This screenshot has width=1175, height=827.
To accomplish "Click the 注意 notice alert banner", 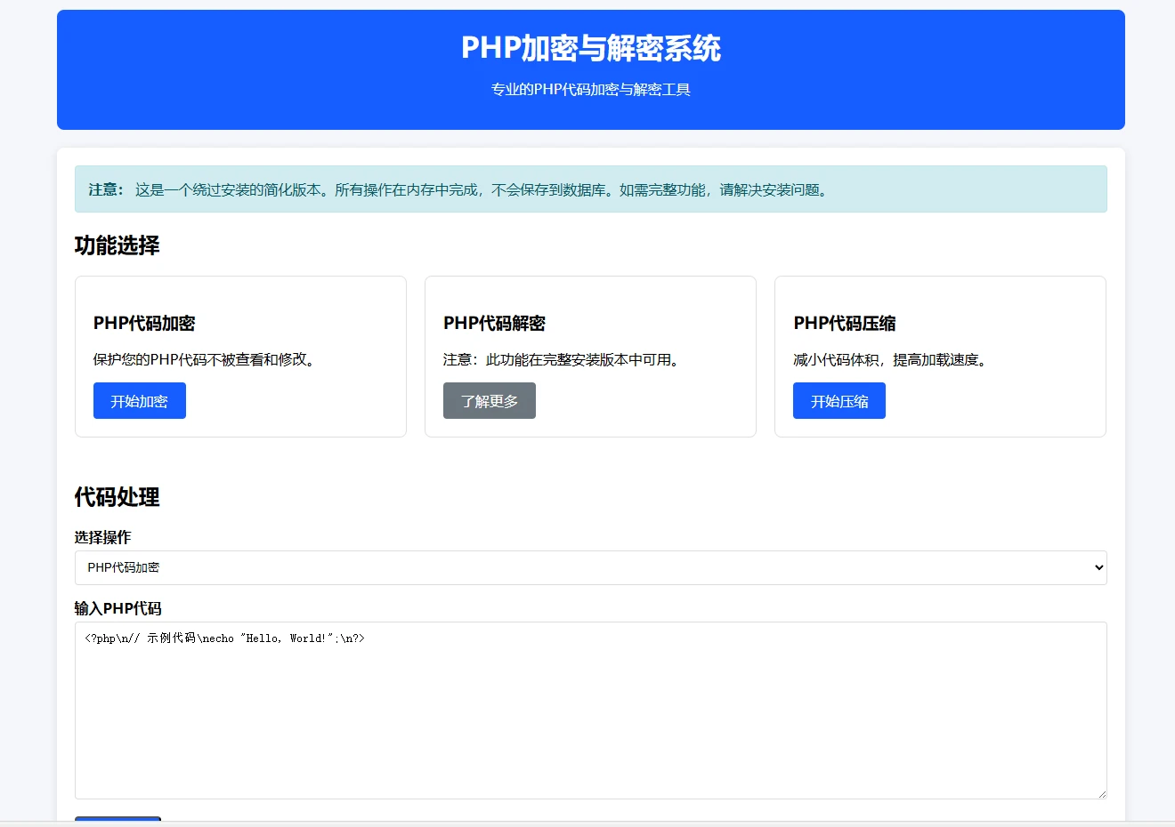I will click(589, 189).
